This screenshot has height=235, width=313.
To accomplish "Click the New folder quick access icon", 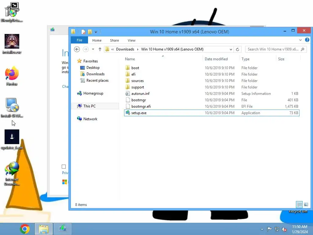I will pyautogui.click(x=90, y=32).
